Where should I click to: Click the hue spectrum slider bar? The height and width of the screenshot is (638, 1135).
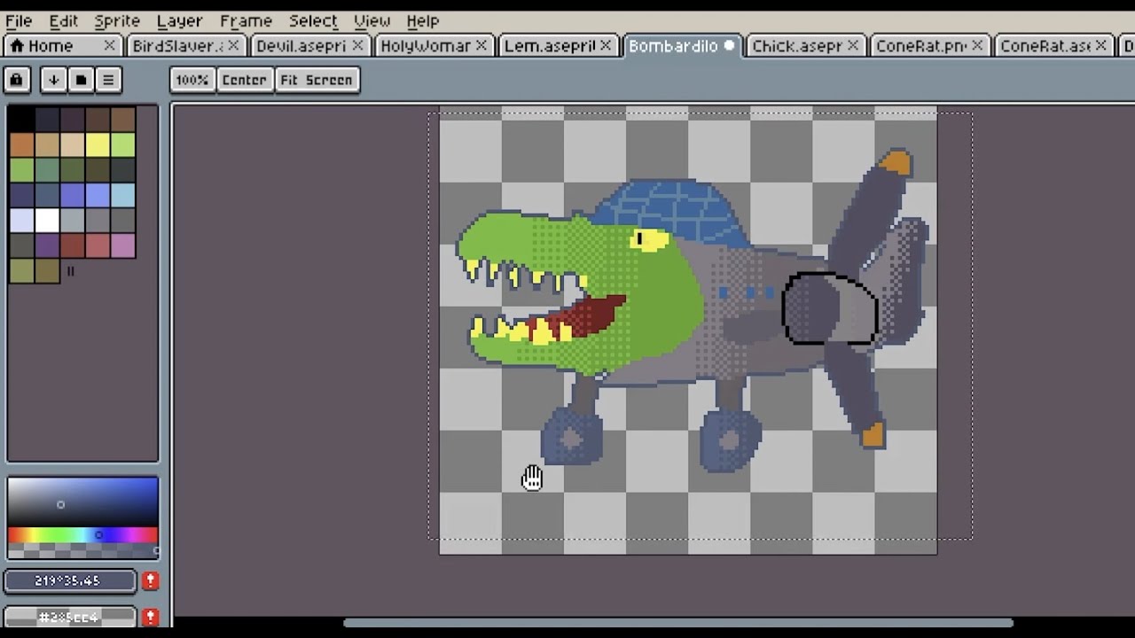point(82,535)
